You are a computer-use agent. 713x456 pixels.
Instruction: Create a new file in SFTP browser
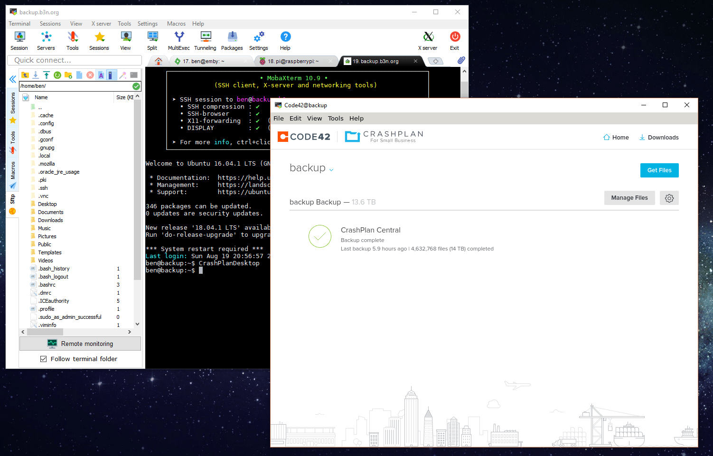click(79, 75)
